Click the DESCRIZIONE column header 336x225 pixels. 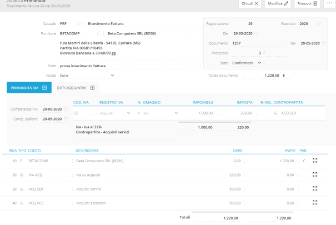pyautogui.click(x=87, y=151)
